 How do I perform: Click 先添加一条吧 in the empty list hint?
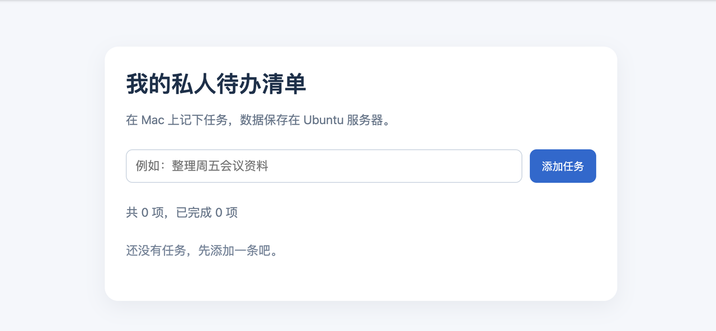[x=232, y=250]
